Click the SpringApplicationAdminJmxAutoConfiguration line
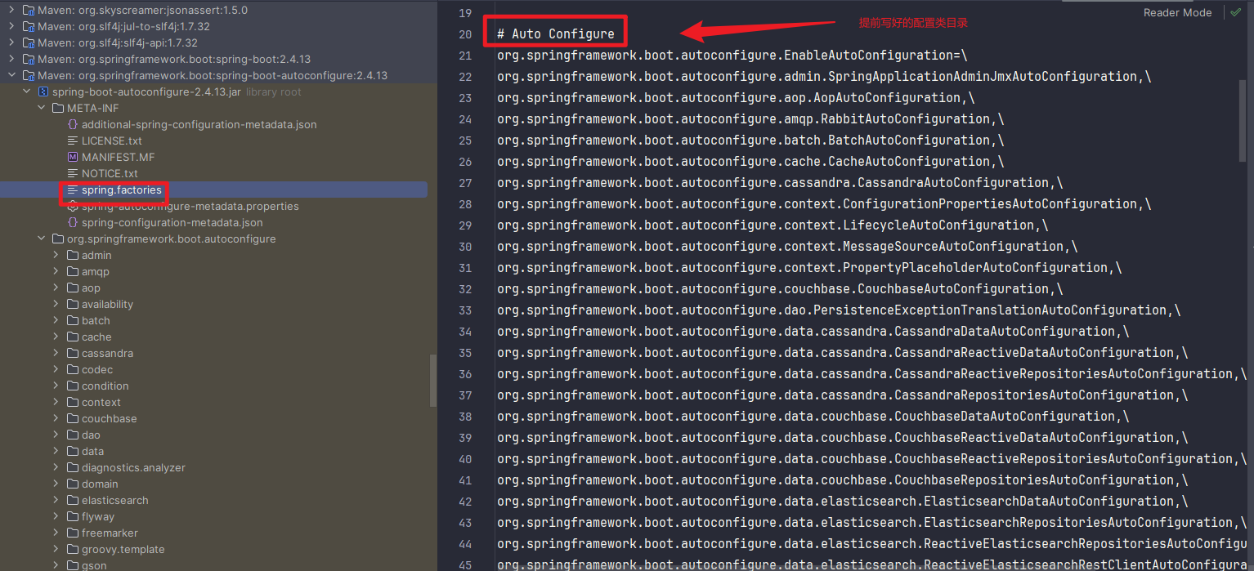1254x571 pixels. click(x=824, y=77)
